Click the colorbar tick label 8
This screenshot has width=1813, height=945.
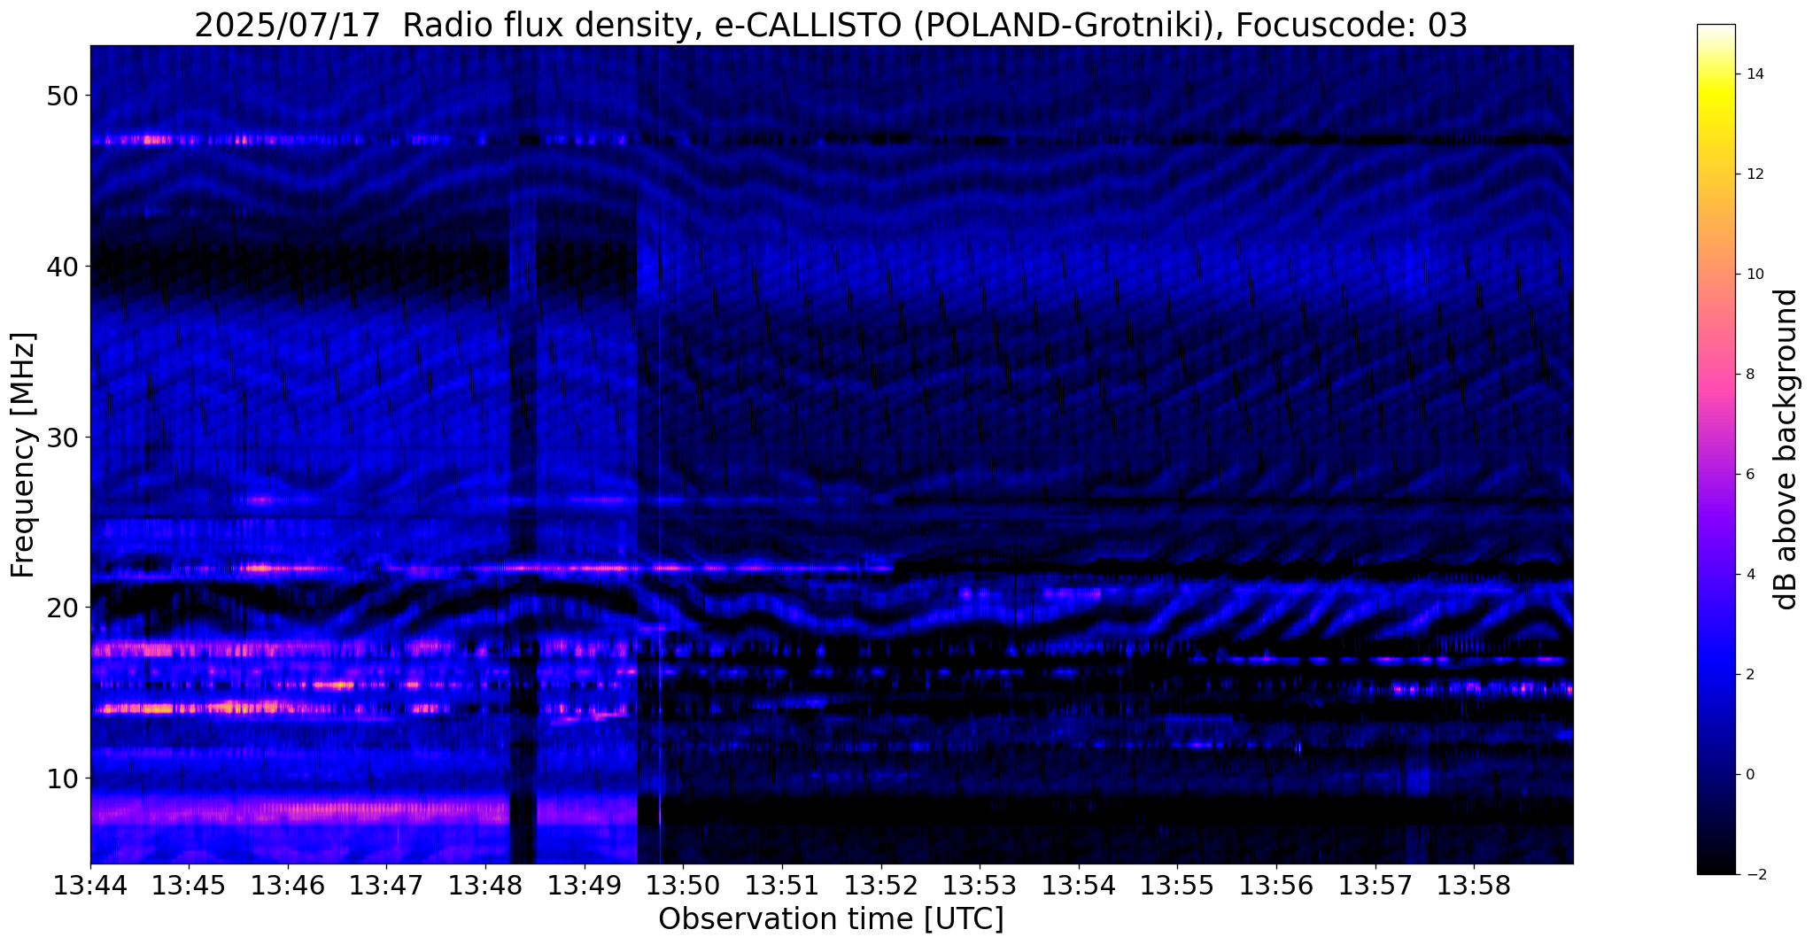[x=1750, y=375]
